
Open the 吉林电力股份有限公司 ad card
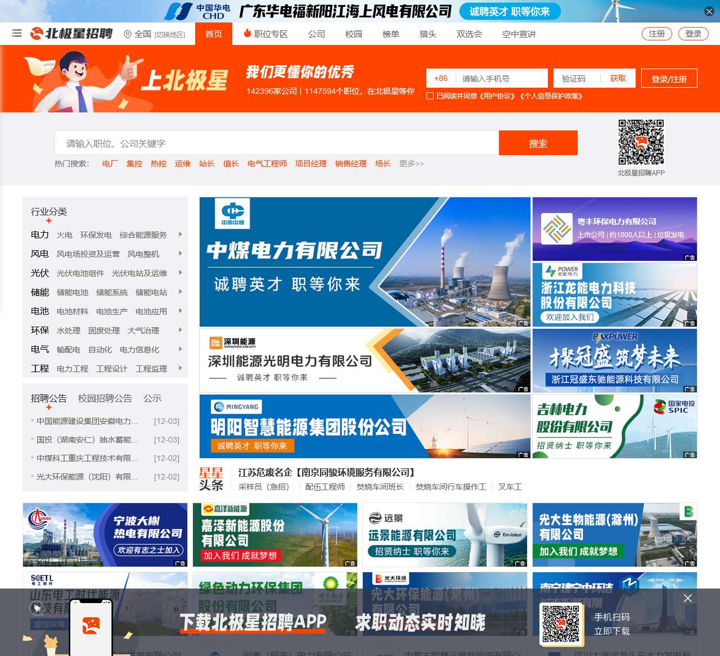coord(615,426)
